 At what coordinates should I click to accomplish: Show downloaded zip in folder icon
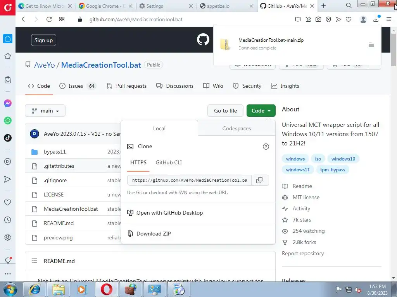[371, 45]
